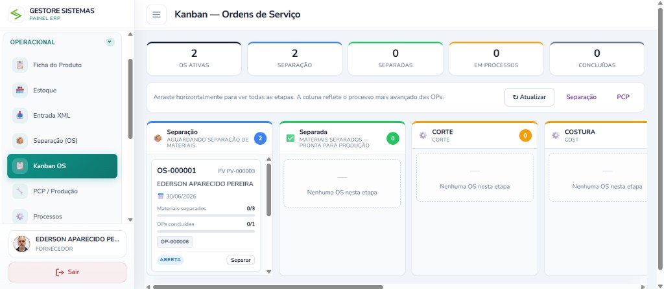Click Nenhuma OS nesta etapa in Separada column
The height and width of the screenshot is (289, 664).
(x=342, y=192)
